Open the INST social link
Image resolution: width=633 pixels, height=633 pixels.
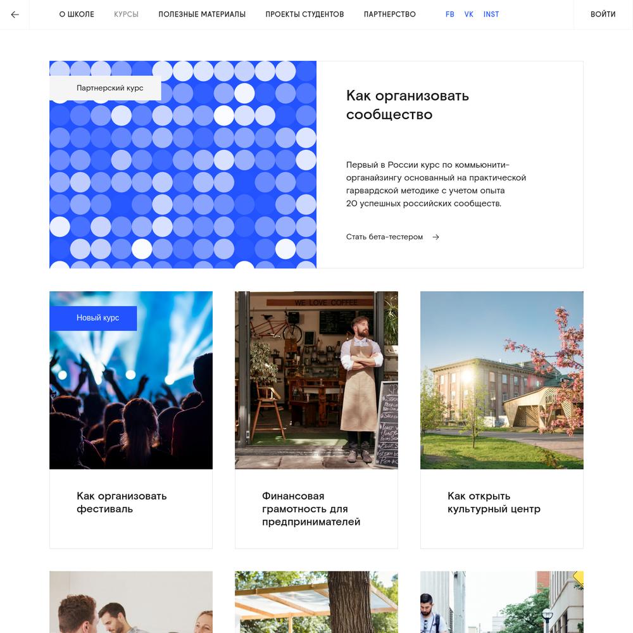tap(491, 14)
